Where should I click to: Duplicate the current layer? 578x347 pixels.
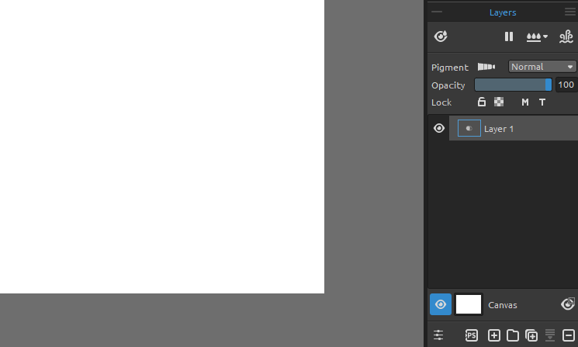click(531, 335)
